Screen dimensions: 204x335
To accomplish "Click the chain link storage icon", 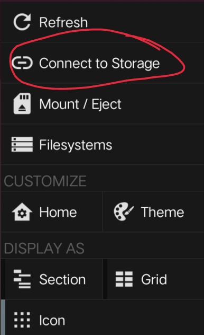I will pos(22,63).
